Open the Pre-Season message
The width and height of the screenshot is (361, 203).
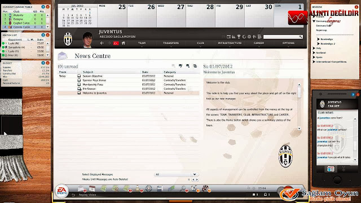pos(129,89)
